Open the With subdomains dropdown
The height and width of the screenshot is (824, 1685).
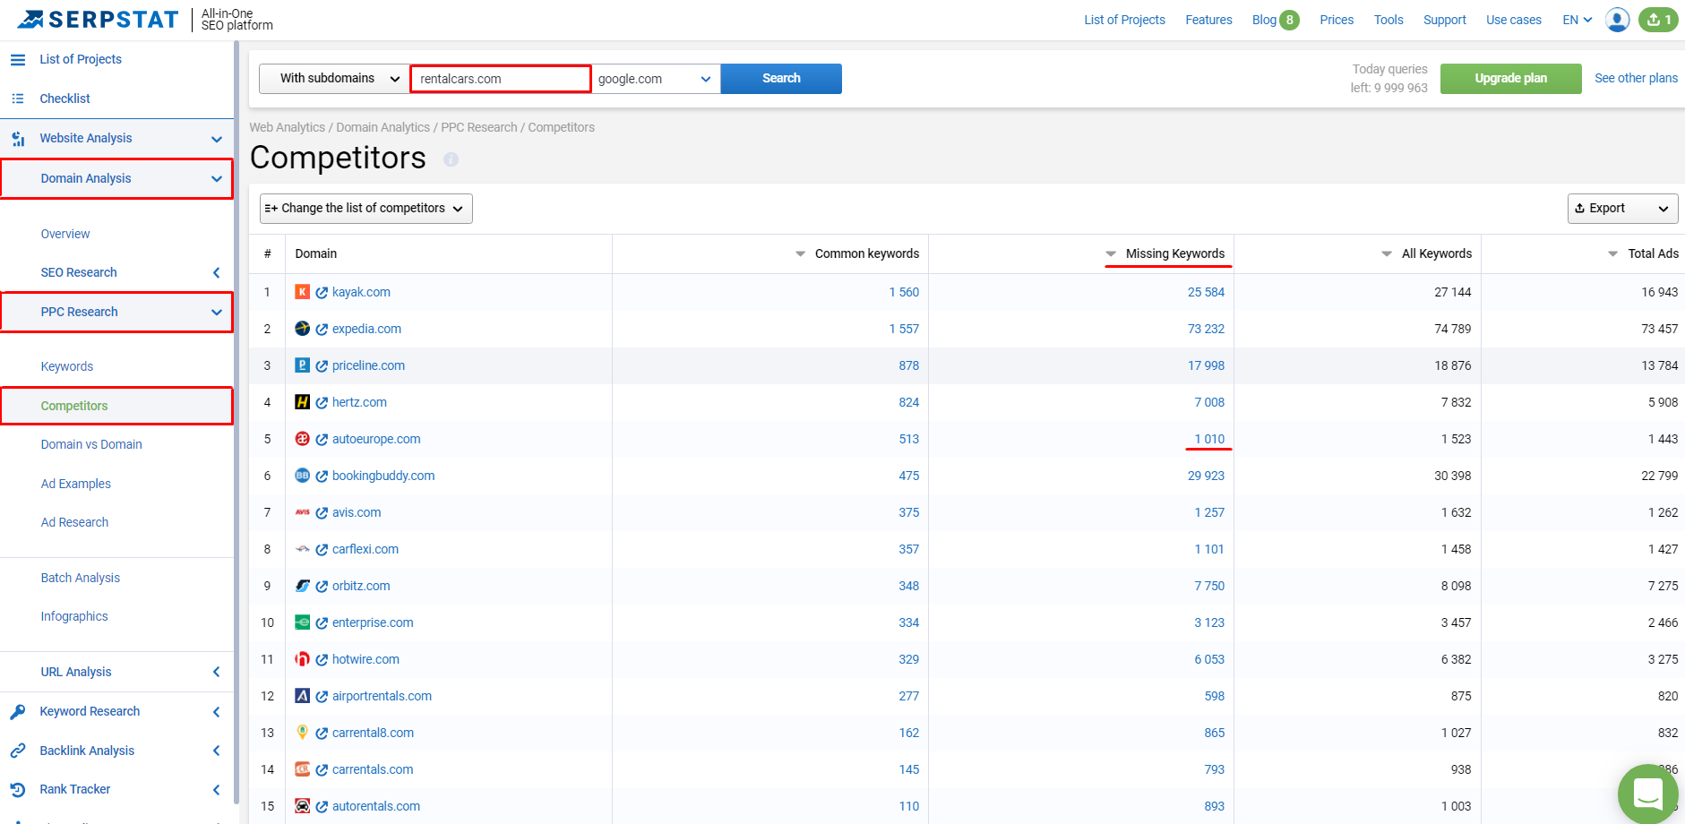[334, 79]
